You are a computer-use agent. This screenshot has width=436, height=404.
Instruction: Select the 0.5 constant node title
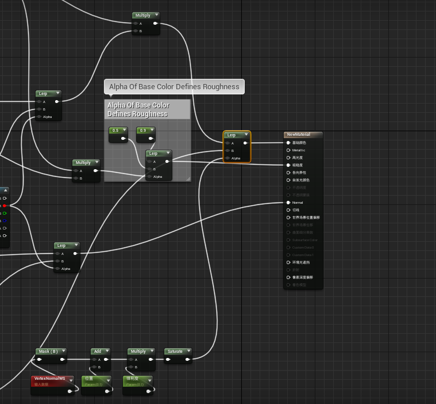[x=115, y=130]
